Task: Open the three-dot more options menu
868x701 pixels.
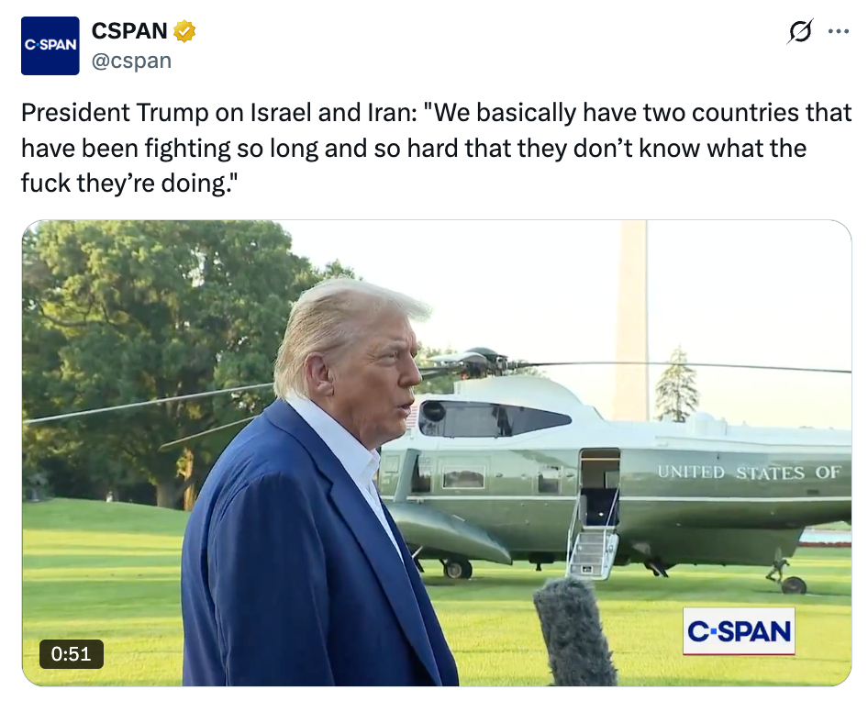Action: point(839,31)
